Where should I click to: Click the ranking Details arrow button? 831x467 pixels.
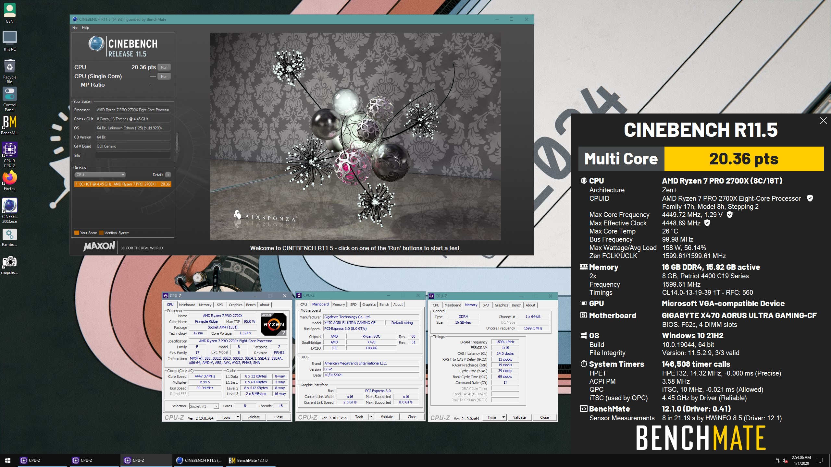click(168, 174)
